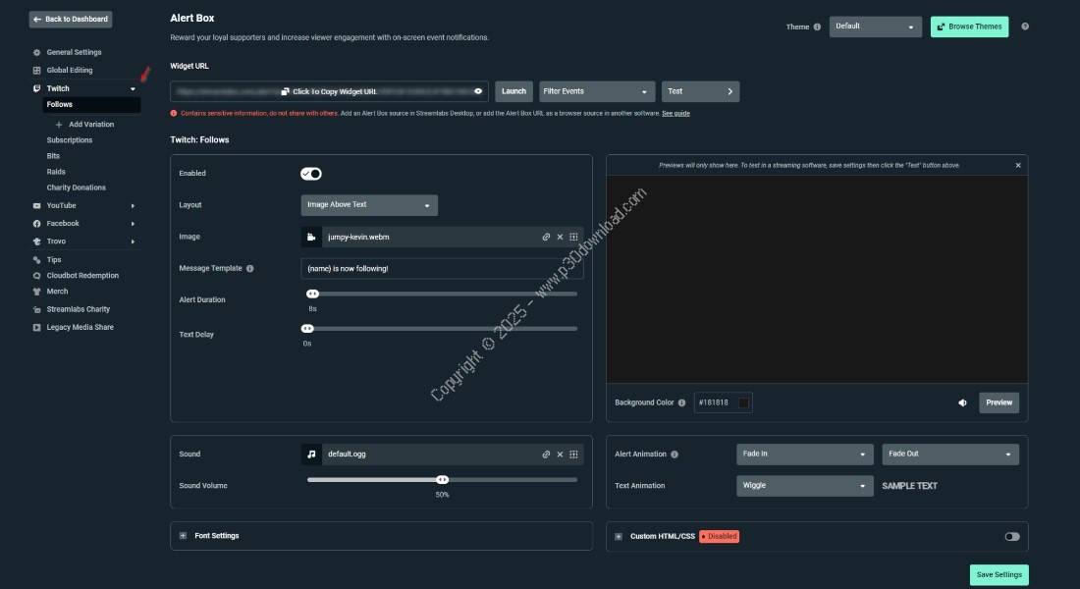Click the Save Settings button

click(x=998, y=574)
